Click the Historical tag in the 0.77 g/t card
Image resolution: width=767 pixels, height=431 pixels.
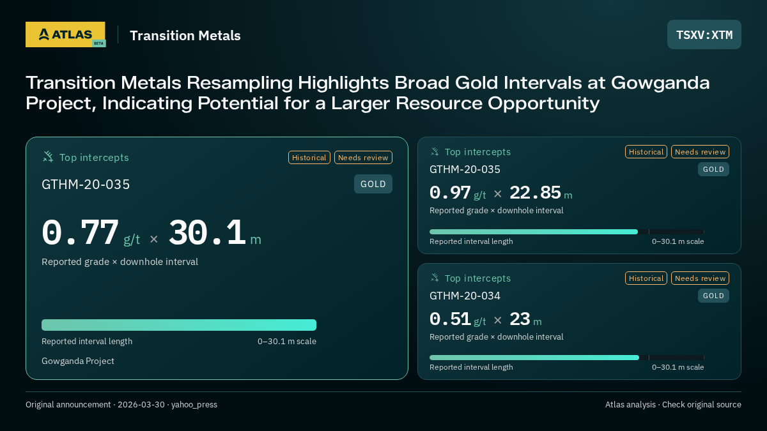309,157
